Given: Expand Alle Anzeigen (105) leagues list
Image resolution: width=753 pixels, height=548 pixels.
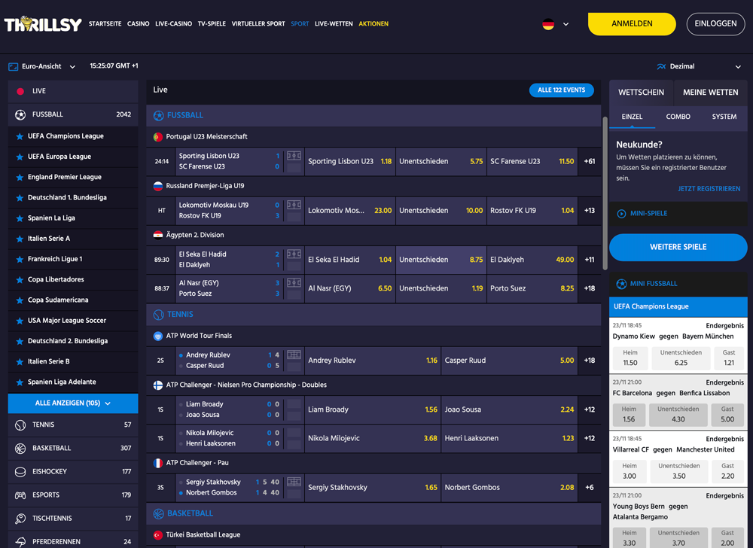Looking at the screenshot, I should [x=73, y=403].
